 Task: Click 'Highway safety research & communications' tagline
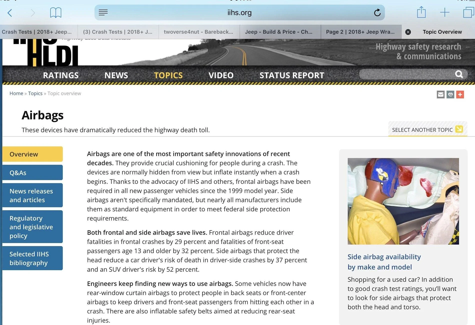418,51
